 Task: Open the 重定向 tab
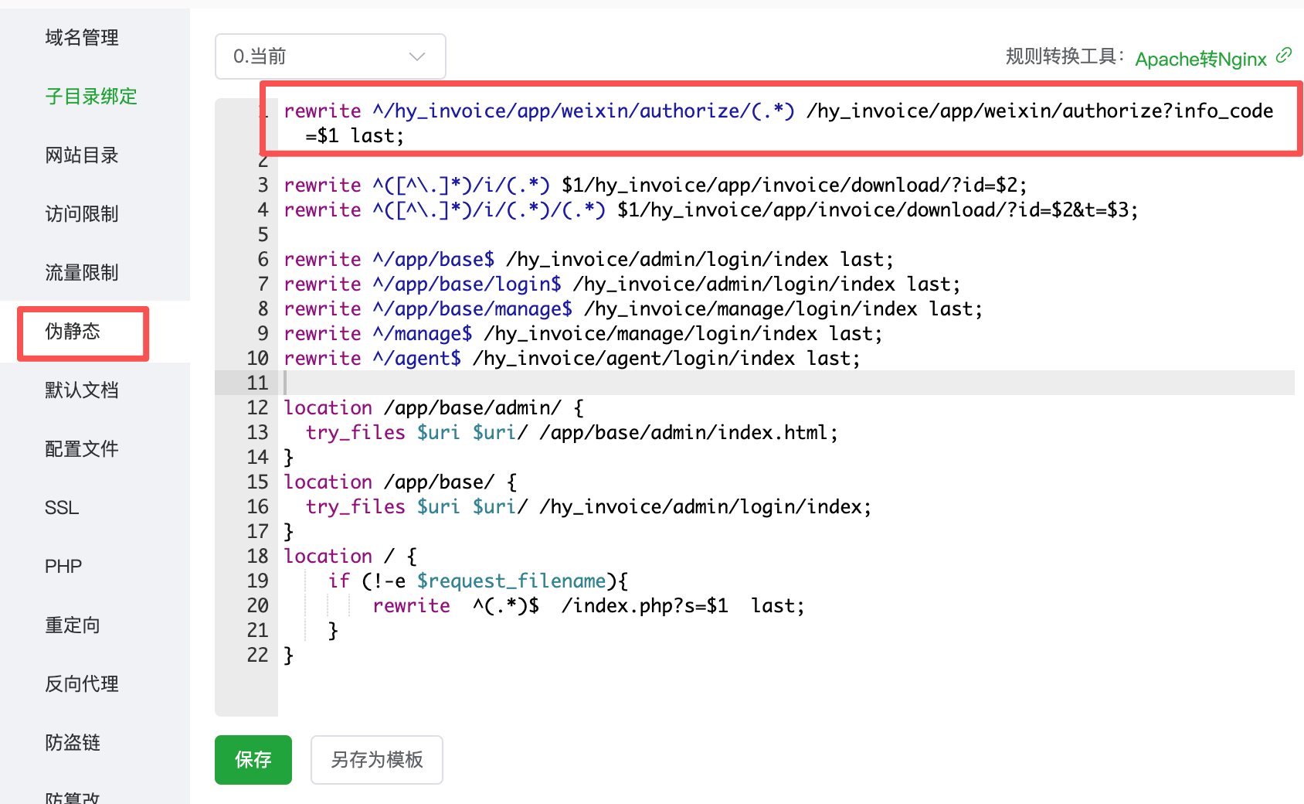click(x=73, y=625)
